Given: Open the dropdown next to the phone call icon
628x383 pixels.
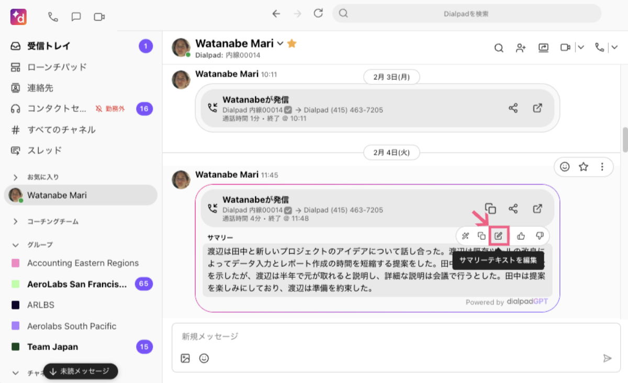Looking at the screenshot, I should 614,48.
